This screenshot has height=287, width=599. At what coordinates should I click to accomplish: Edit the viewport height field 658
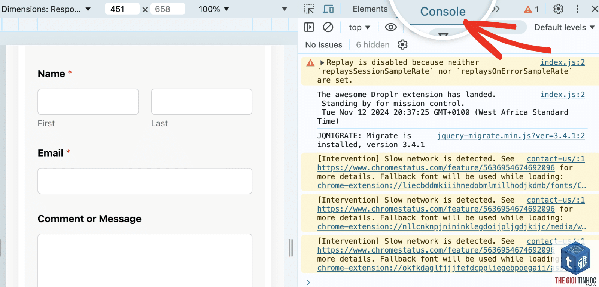168,9
